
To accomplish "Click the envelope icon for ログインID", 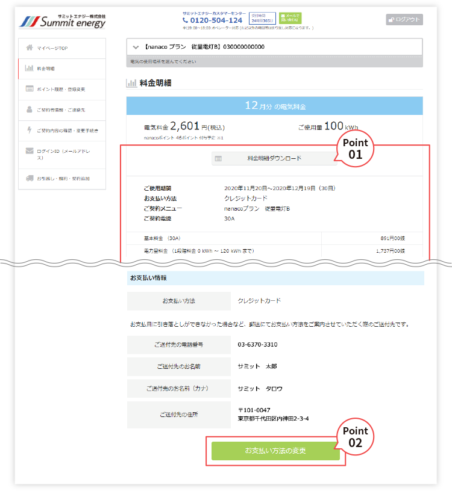I will 29,150.
